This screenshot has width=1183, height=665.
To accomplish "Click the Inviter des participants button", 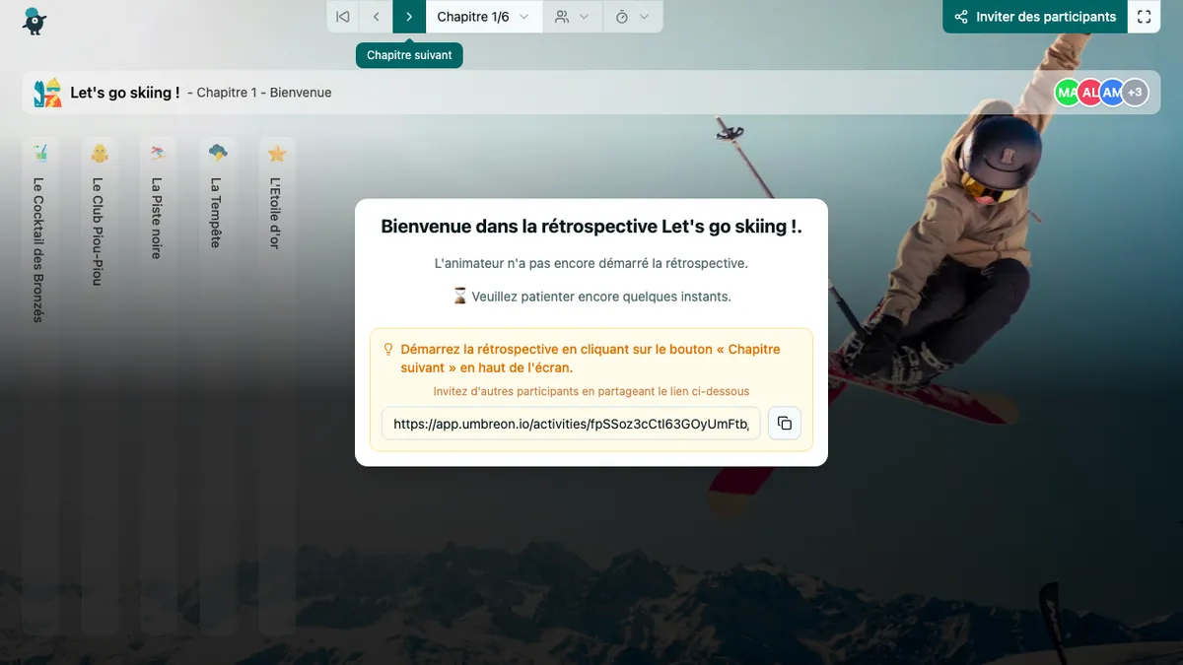I will [x=1034, y=16].
